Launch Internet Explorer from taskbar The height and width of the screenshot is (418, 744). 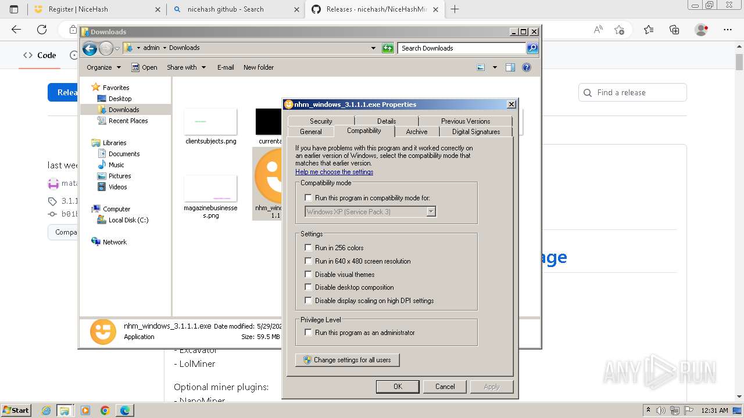(46, 410)
